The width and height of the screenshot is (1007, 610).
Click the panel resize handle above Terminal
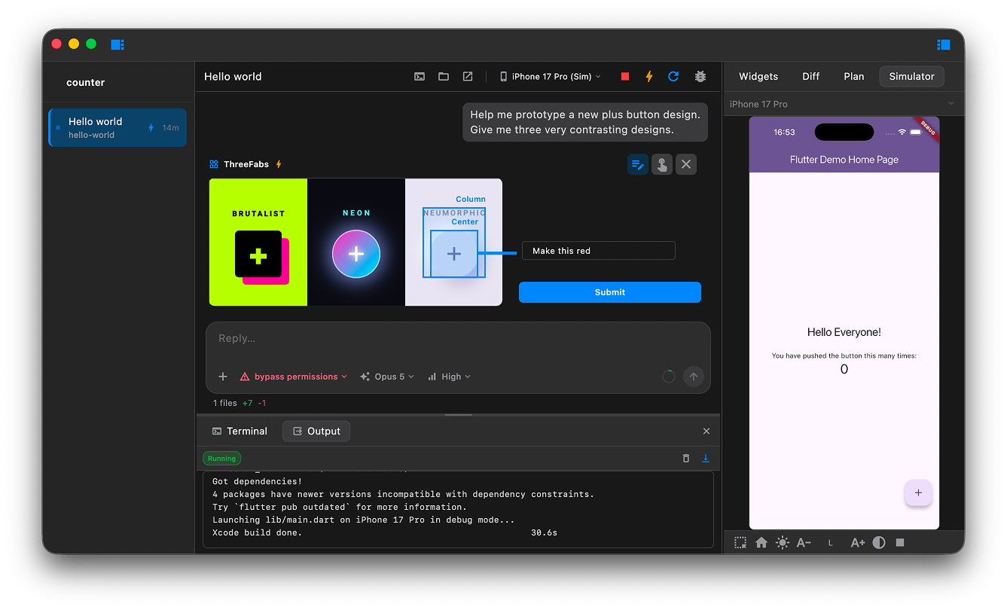[458, 415]
